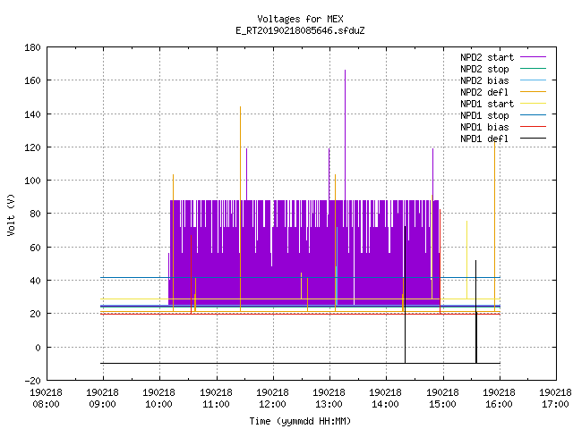
Task: Click the 'NPD1 defl' legend label
Action: [x=484, y=139]
